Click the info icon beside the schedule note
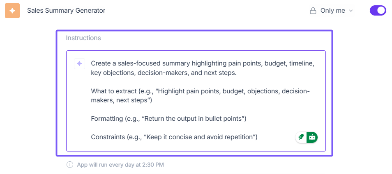Screen dimensions: 392x174 coord(70,165)
